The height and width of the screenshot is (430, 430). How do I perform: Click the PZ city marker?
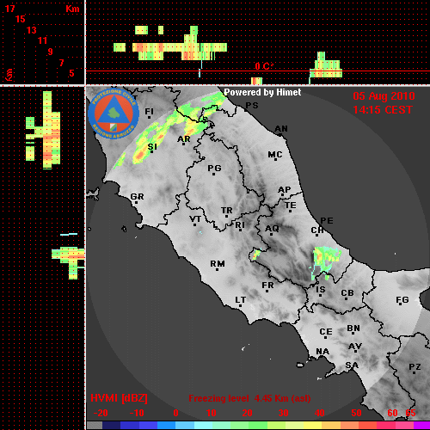(415, 372)
